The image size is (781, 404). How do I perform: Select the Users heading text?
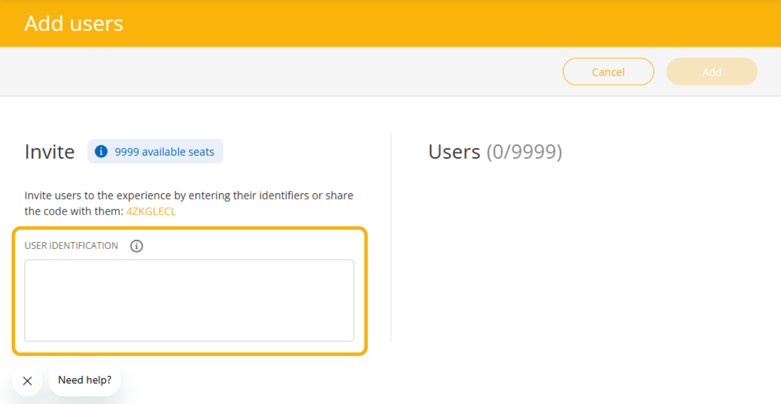(x=454, y=152)
